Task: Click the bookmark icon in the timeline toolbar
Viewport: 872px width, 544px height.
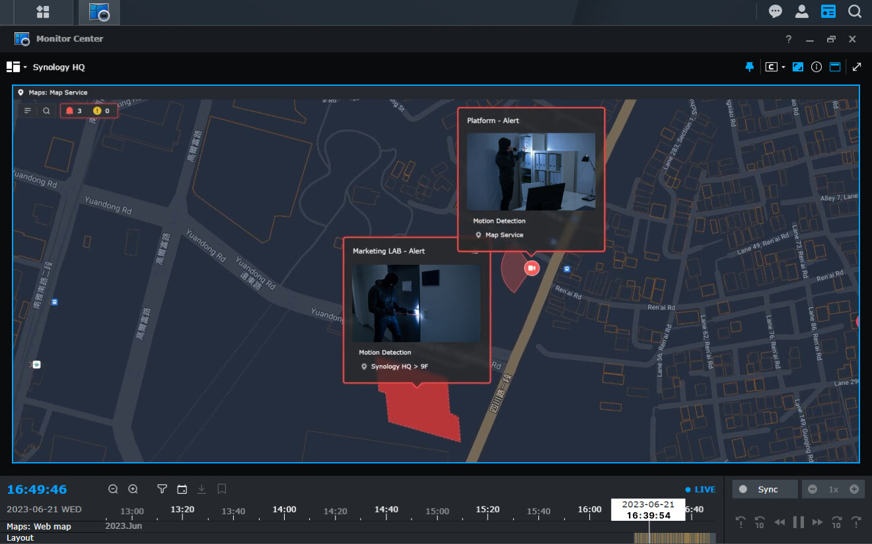Action: (x=221, y=489)
